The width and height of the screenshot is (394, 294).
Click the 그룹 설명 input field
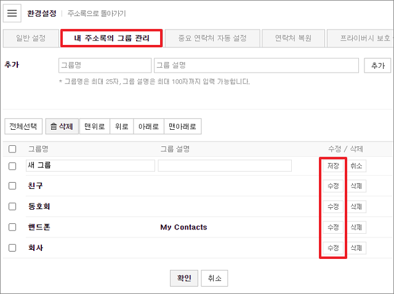[x=256, y=66]
